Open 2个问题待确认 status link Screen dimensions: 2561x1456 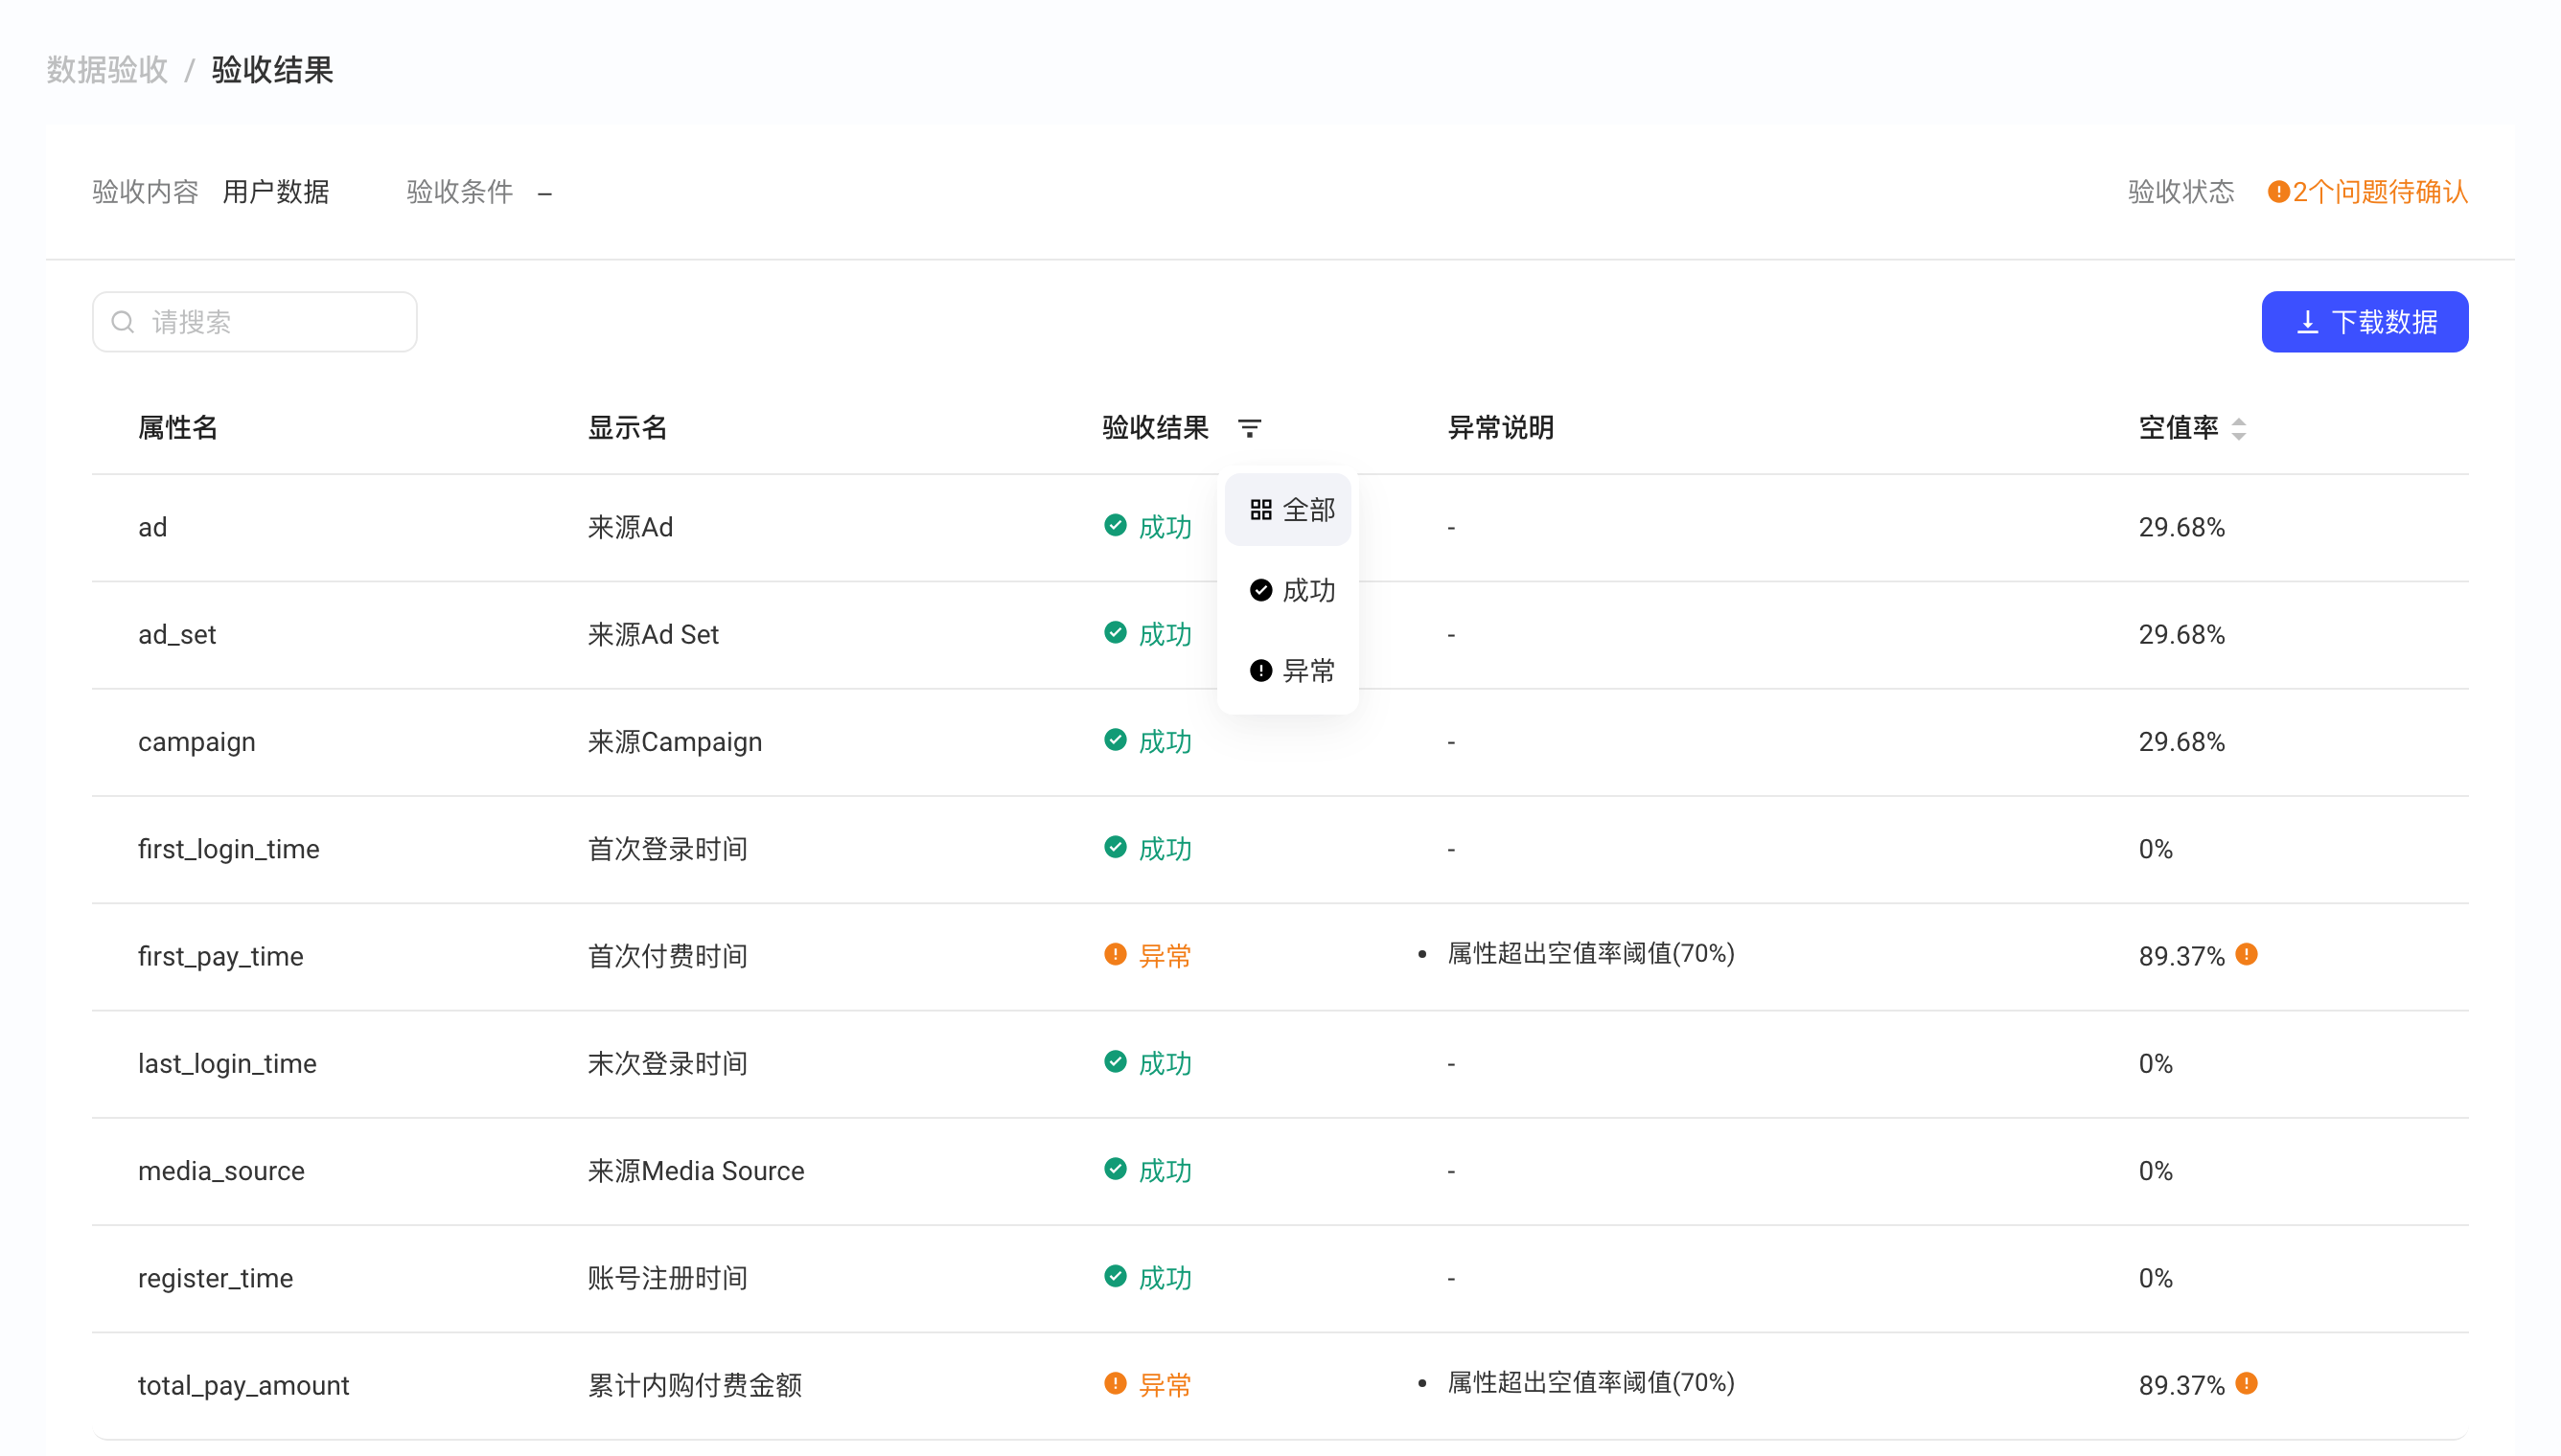(x=2380, y=192)
